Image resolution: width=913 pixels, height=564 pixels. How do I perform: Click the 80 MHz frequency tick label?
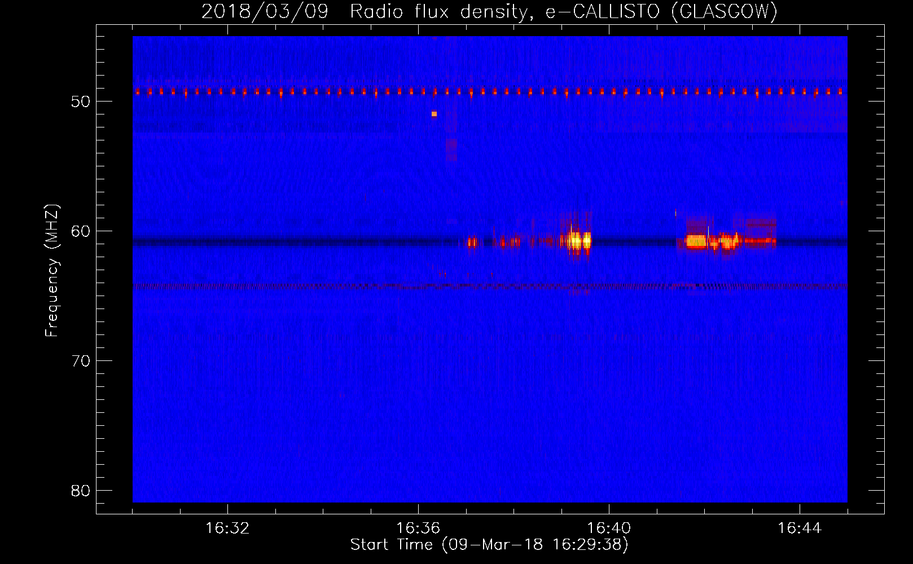coord(81,491)
